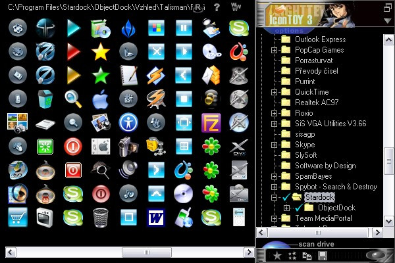Select the white iPod icon

[239, 217]
